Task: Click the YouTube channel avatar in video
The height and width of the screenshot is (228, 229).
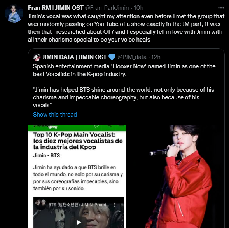Action: tap(40, 204)
